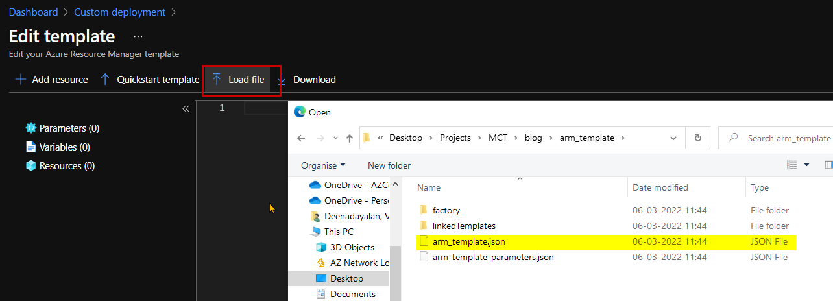This screenshot has height=301, width=833.
Task: Click the Refresh button in Open dialog
Action: tap(698, 138)
